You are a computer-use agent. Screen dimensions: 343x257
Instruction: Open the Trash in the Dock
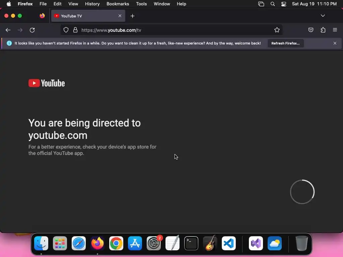pyautogui.click(x=302, y=243)
